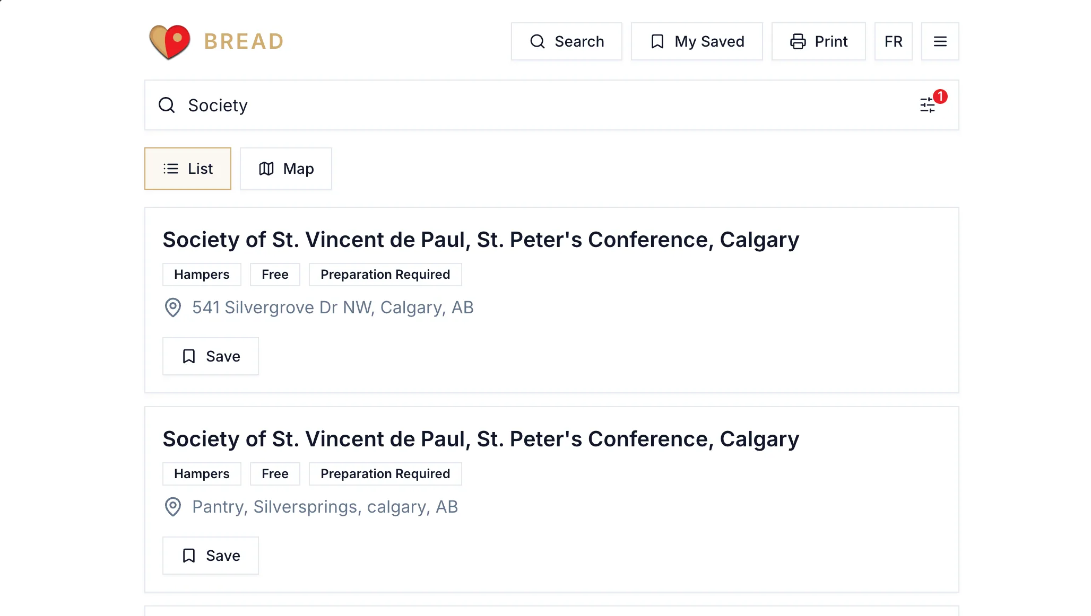
Task: Click inside the Society search field
Action: (x=371, y=105)
